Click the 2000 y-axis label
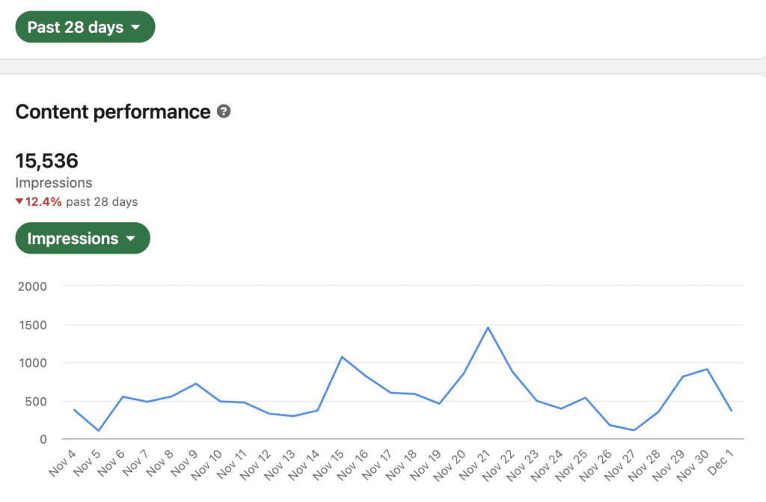The height and width of the screenshot is (502, 766). [32, 287]
